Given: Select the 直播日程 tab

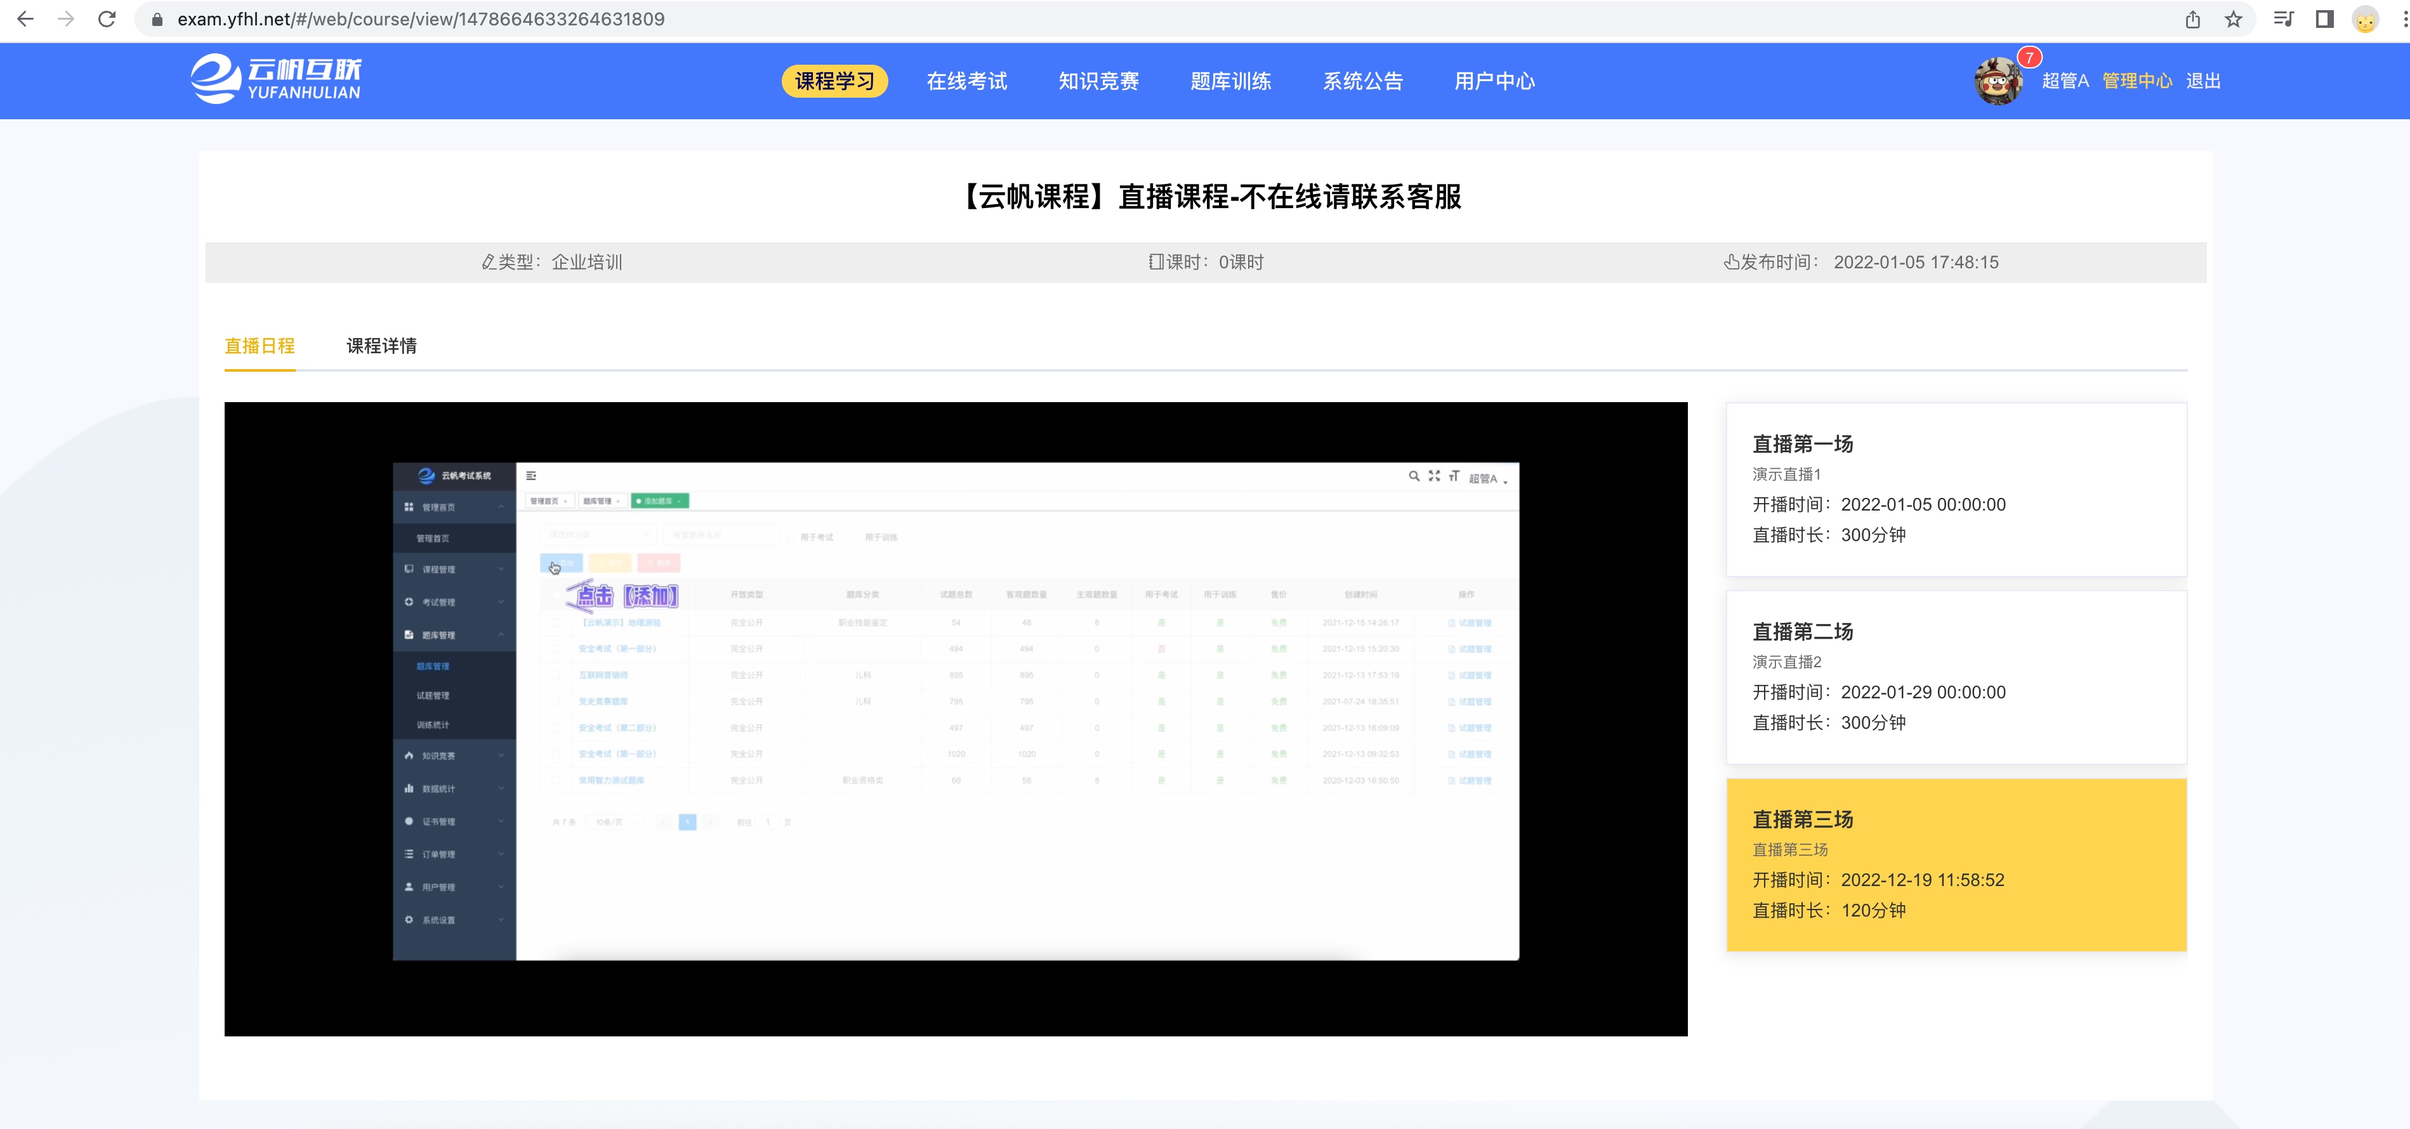Looking at the screenshot, I should point(259,346).
